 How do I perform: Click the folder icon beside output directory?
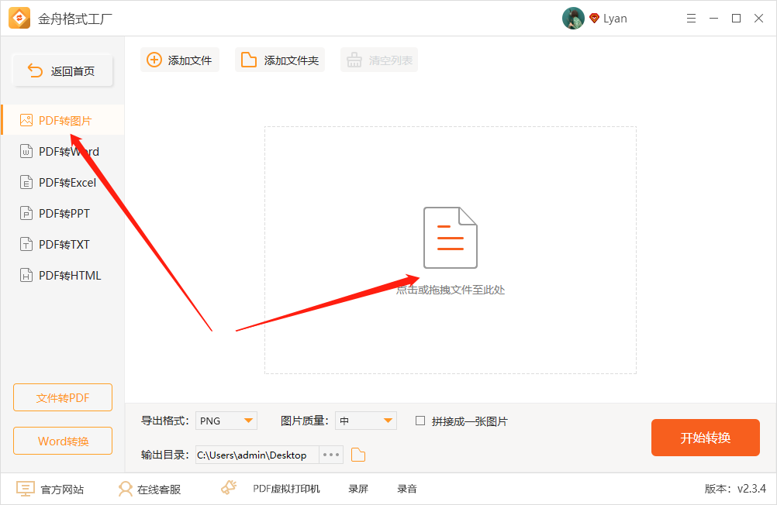[x=357, y=455]
